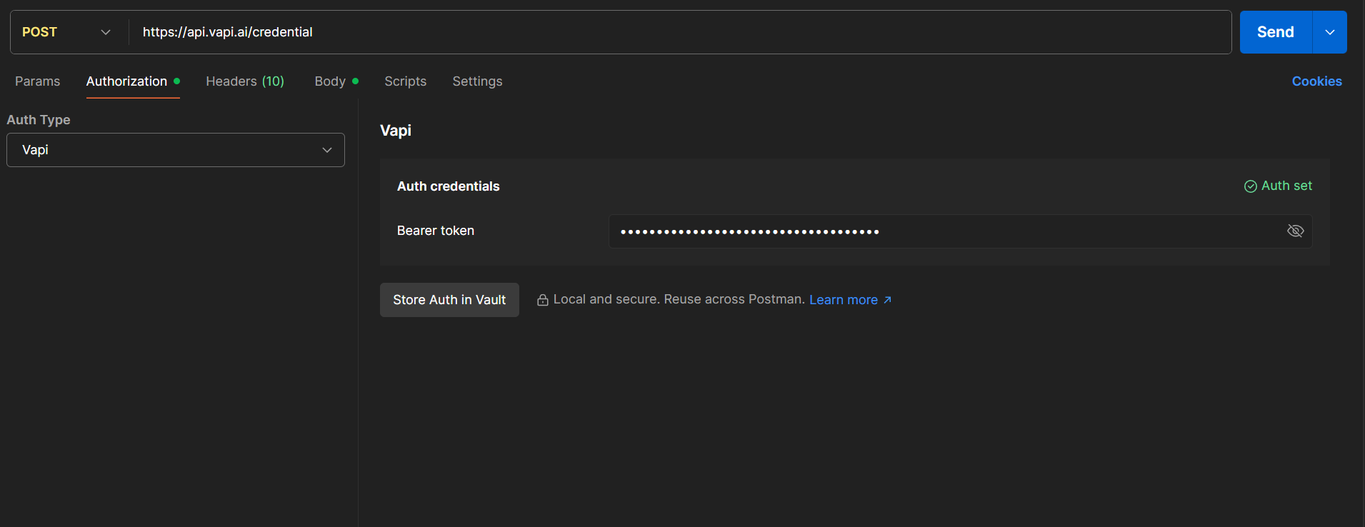Click the Vapi section heading
The height and width of the screenshot is (527, 1365).
coord(396,131)
